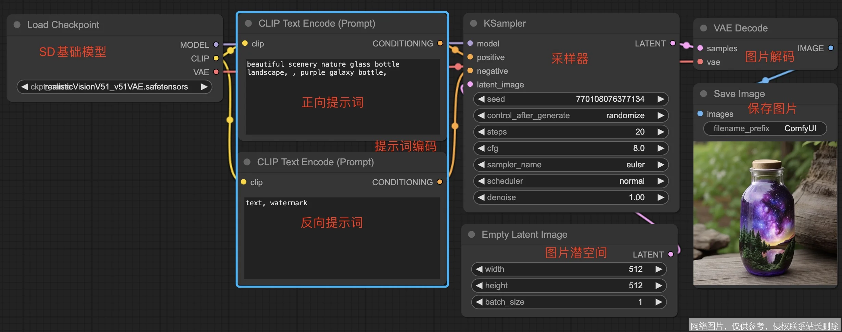Increase cfg using the right arrow button
The height and width of the screenshot is (332, 842).
[660, 148]
